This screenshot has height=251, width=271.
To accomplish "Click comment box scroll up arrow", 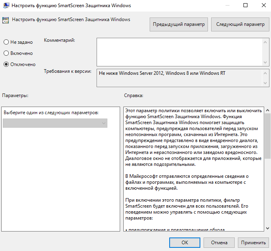I will point(265,42).
